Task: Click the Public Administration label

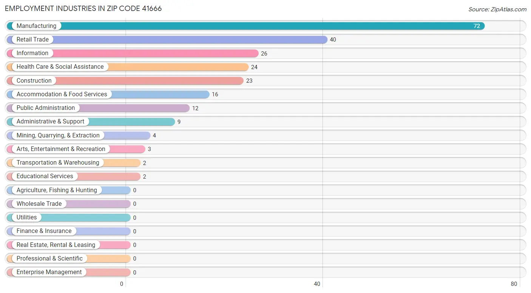Action: 46,108
